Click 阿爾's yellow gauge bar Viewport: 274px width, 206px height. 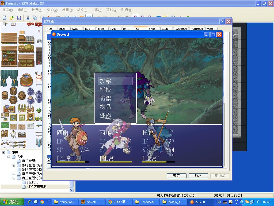73,162
